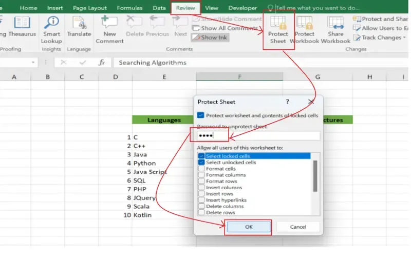The height and width of the screenshot is (260, 411).
Task: Go to Previous comment
Action: [157, 27]
